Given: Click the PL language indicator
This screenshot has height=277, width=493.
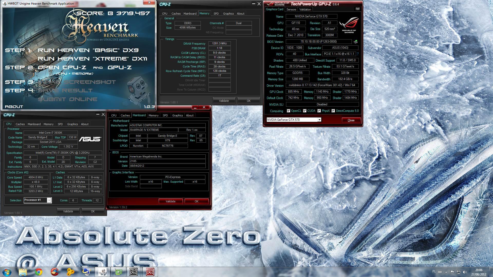Looking at the screenshot, I should click(x=434, y=271).
